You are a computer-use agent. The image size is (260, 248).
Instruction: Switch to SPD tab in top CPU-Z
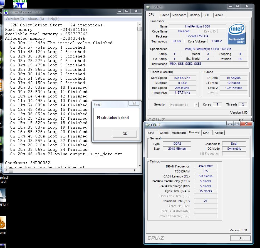[x=206, y=15]
